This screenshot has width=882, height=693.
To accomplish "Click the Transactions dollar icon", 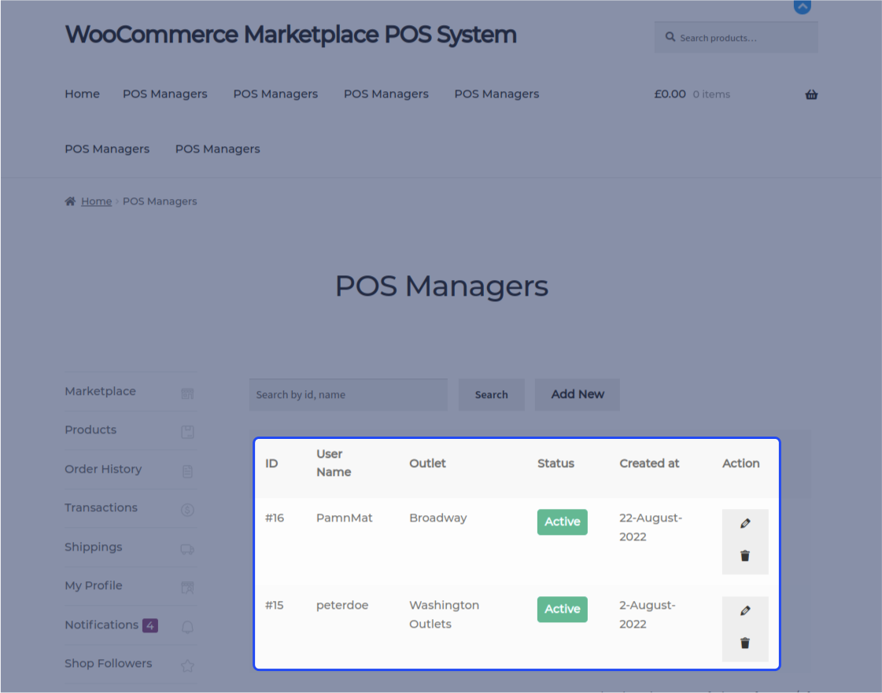I will (x=187, y=510).
